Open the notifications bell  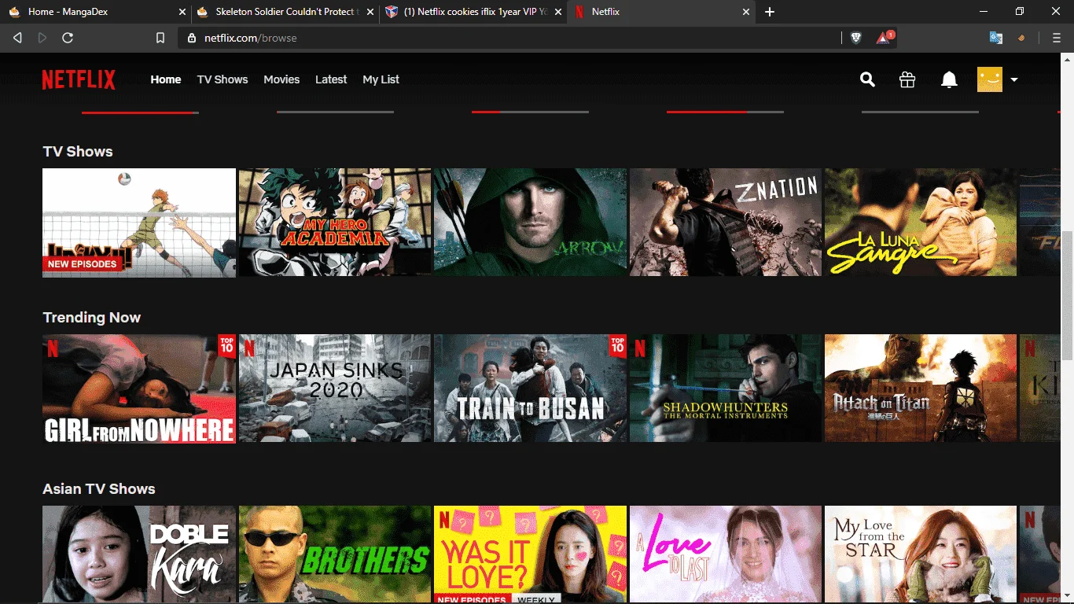[949, 79]
